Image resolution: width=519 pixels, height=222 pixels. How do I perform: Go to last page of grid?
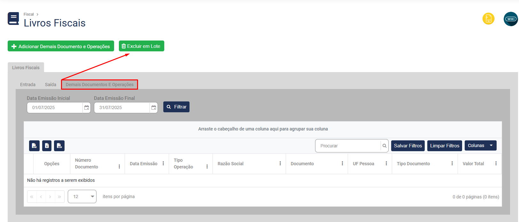click(x=60, y=197)
